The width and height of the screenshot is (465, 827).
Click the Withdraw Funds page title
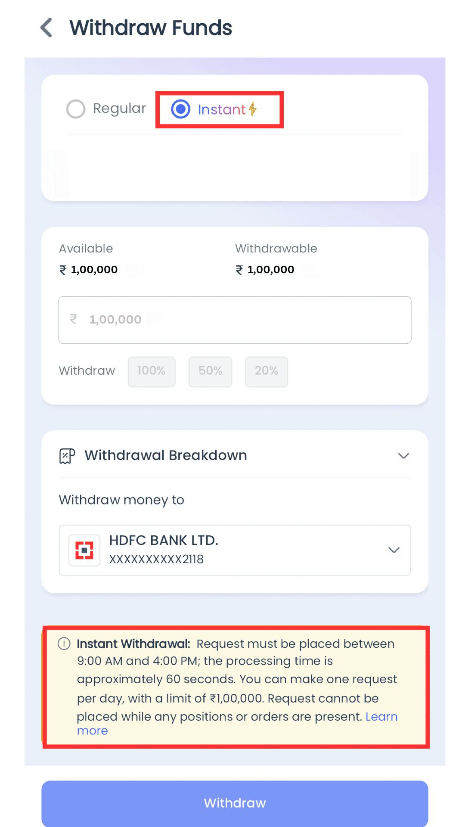(x=151, y=28)
